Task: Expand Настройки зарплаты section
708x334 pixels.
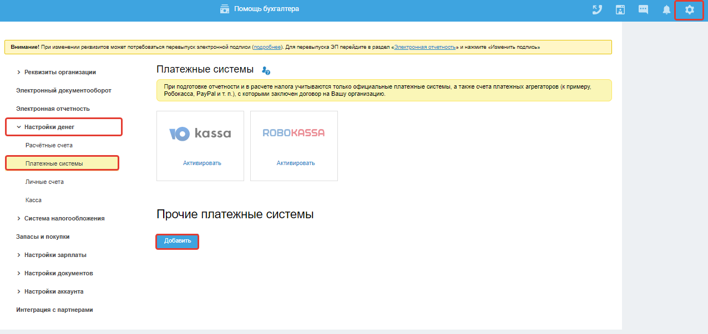Action: coord(52,255)
